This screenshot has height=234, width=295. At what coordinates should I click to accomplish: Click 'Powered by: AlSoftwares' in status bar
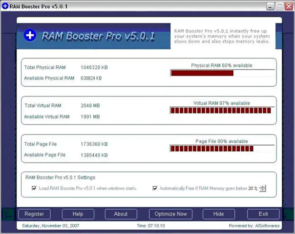click(254, 226)
